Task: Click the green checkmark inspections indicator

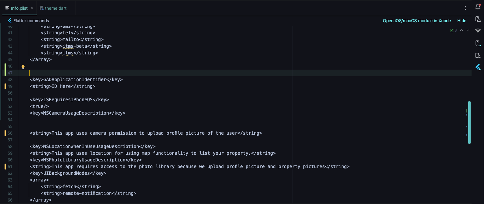Action: (452, 30)
